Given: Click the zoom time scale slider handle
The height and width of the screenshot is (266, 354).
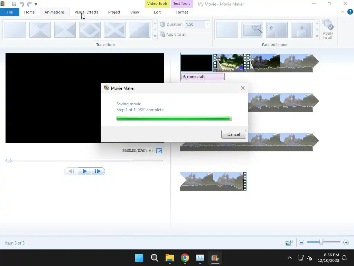Looking at the screenshot, I should click(x=321, y=242).
